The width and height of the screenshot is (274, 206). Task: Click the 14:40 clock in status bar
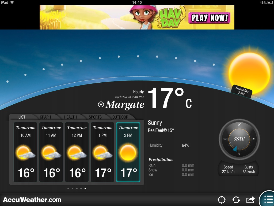(x=137, y=2)
